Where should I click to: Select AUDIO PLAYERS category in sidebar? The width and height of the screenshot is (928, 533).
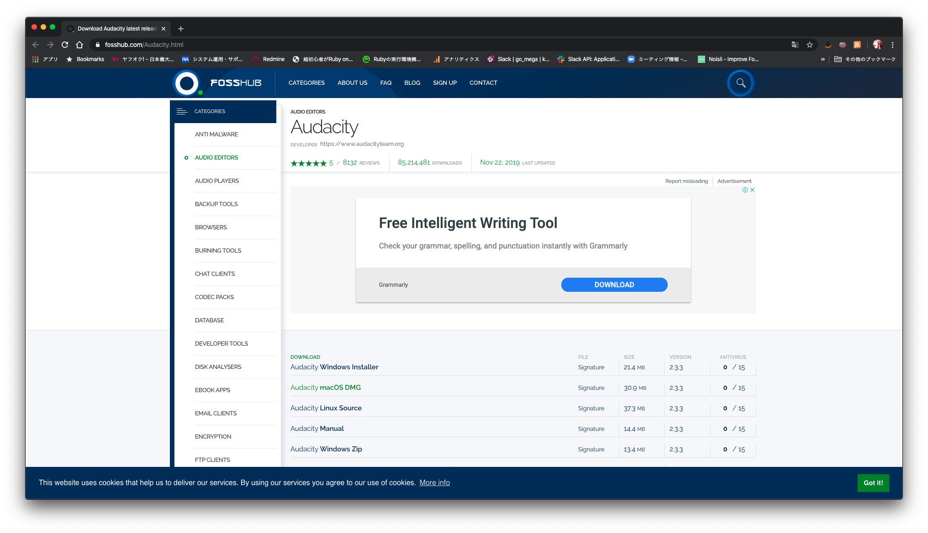pos(216,181)
